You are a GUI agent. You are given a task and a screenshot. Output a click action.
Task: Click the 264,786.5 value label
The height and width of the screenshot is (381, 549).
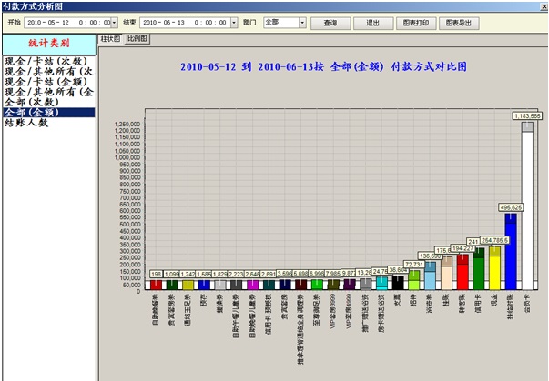[x=495, y=240]
